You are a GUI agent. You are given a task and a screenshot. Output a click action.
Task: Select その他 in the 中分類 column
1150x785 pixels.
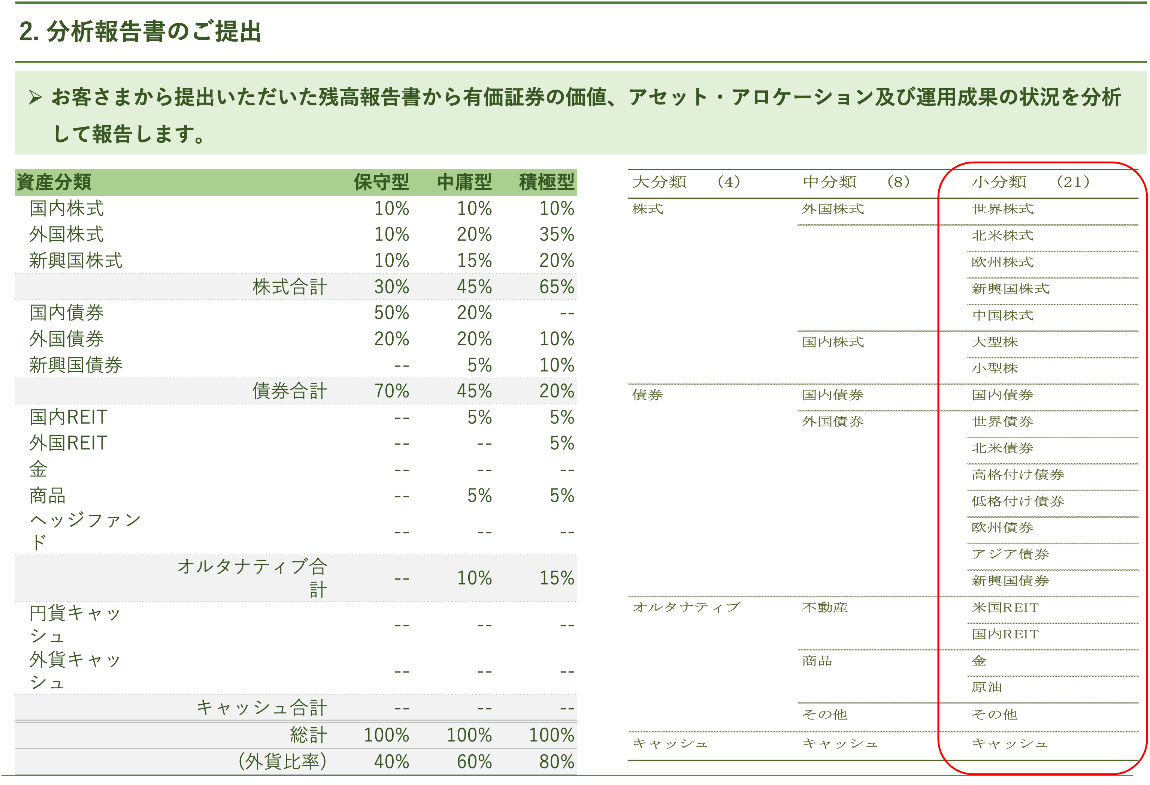click(x=825, y=714)
